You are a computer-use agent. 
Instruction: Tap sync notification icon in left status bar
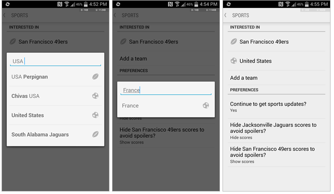click(x=7, y=4)
